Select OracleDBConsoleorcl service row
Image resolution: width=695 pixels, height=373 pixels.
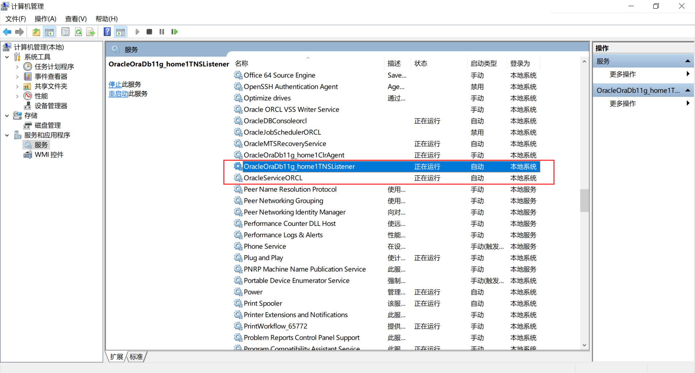(x=387, y=121)
